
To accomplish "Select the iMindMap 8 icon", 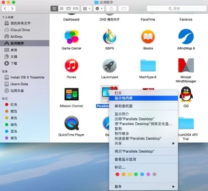I will click(186, 37).
